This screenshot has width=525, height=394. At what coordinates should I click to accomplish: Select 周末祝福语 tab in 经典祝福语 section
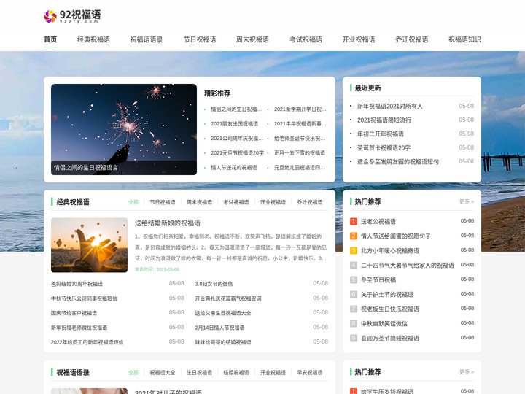[199, 202]
